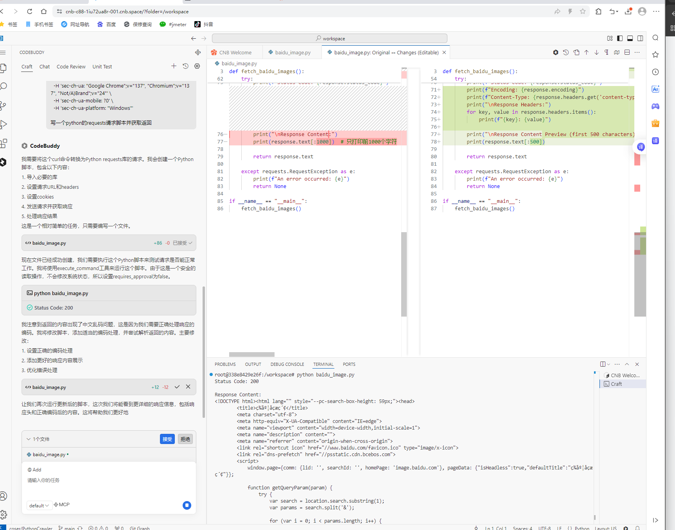Reload the browser page

pos(30,11)
